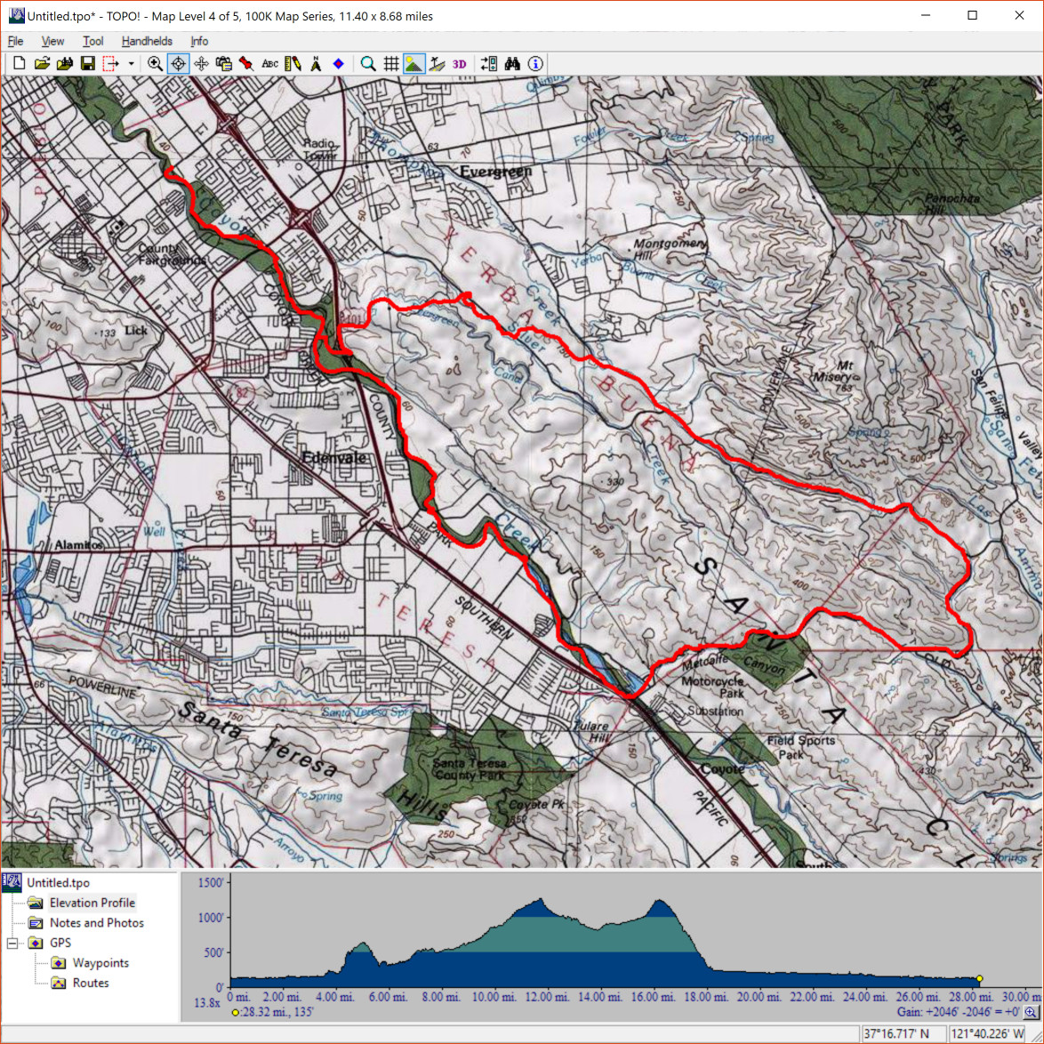Pick the red pushpin marker tool
1044x1044 pixels.
pos(246,63)
